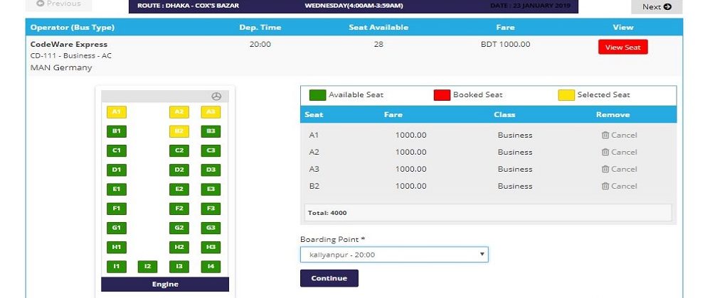The height and width of the screenshot is (298, 710).
Task: Select available seat C3
Action: pos(211,151)
